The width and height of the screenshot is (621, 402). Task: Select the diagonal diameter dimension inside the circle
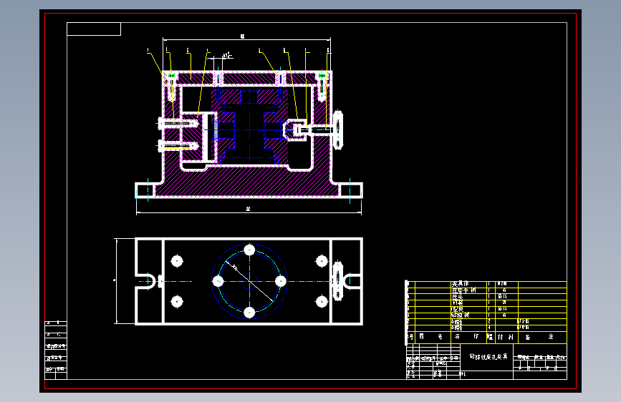[249, 281]
